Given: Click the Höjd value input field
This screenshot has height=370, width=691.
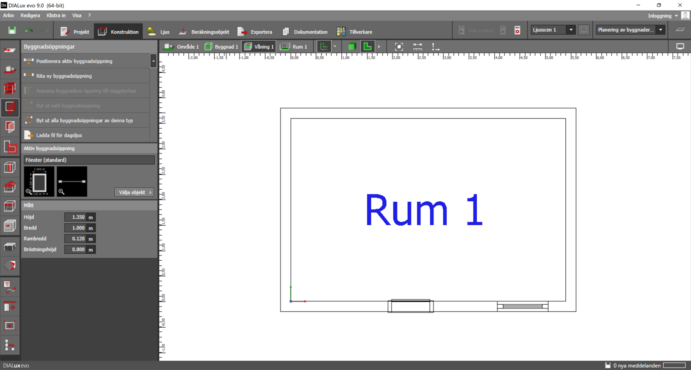Looking at the screenshot, I should click(76, 217).
